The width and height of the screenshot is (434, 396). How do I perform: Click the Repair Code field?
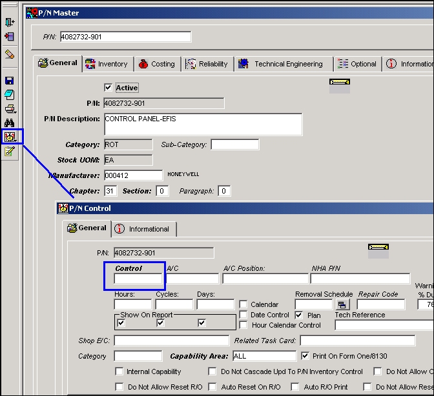click(381, 304)
